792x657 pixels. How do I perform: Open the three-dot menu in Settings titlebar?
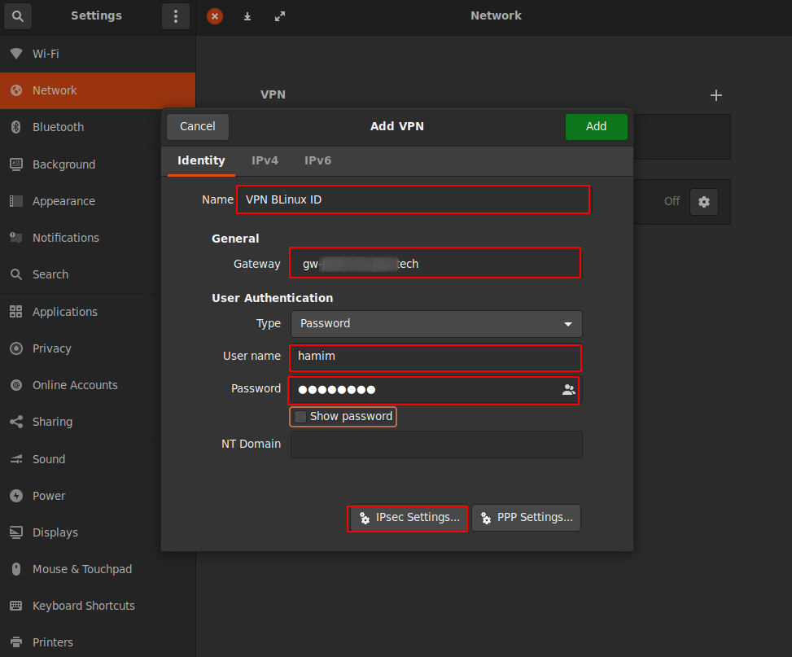(x=176, y=16)
